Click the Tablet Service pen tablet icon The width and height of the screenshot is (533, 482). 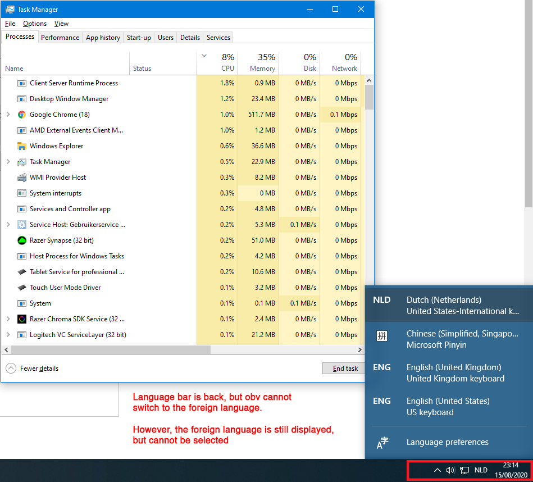pyautogui.click(x=22, y=272)
